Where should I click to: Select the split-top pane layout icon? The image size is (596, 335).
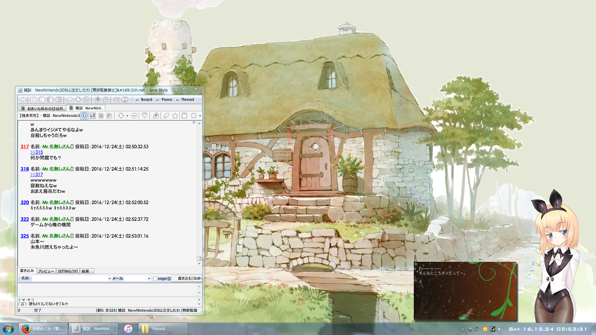(x=50, y=100)
